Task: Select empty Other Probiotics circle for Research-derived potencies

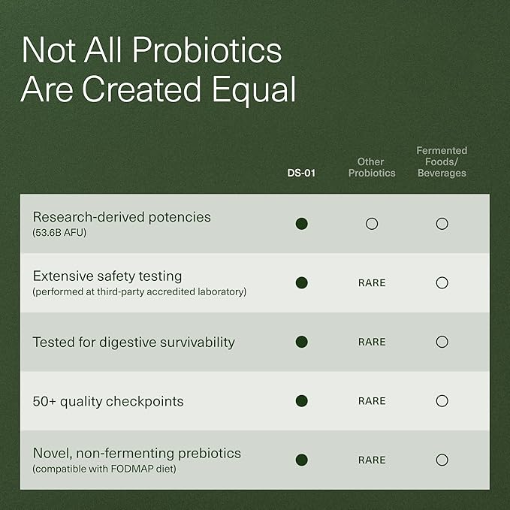Action: coord(372,223)
